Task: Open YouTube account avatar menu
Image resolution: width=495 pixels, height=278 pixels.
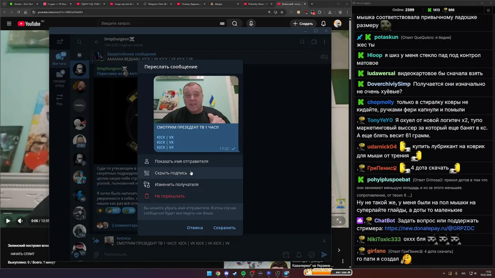Action: coord(338,24)
